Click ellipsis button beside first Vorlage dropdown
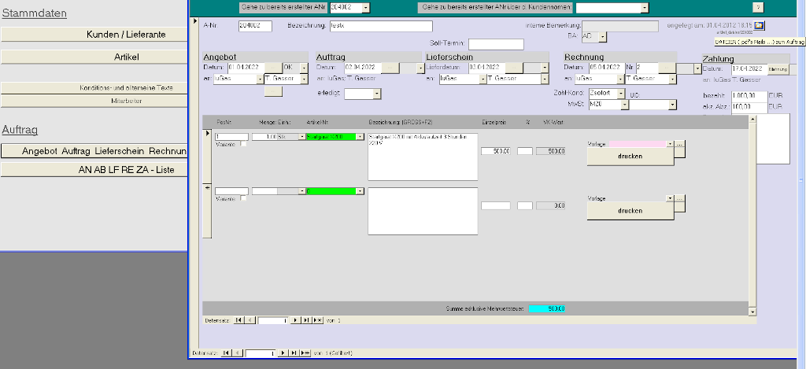This screenshot has width=806, height=369. pos(680,144)
